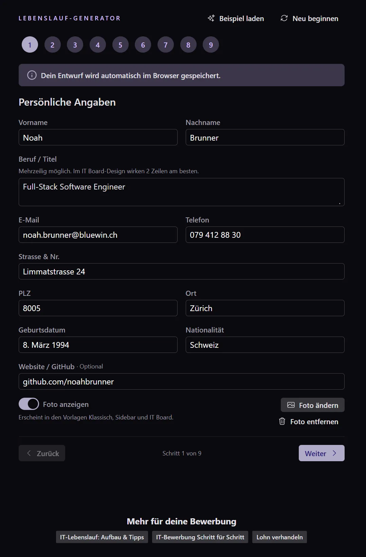Click the left chevron on Zurück button
The height and width of the screenshot is (557, 366).
pos(29,453)
